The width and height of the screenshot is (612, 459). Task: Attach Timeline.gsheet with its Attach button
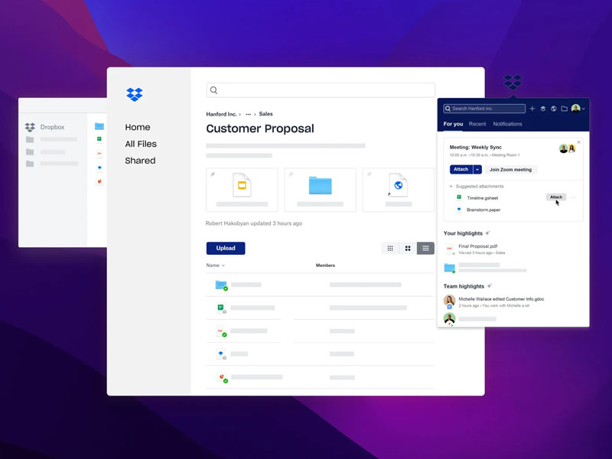point(556,197)
